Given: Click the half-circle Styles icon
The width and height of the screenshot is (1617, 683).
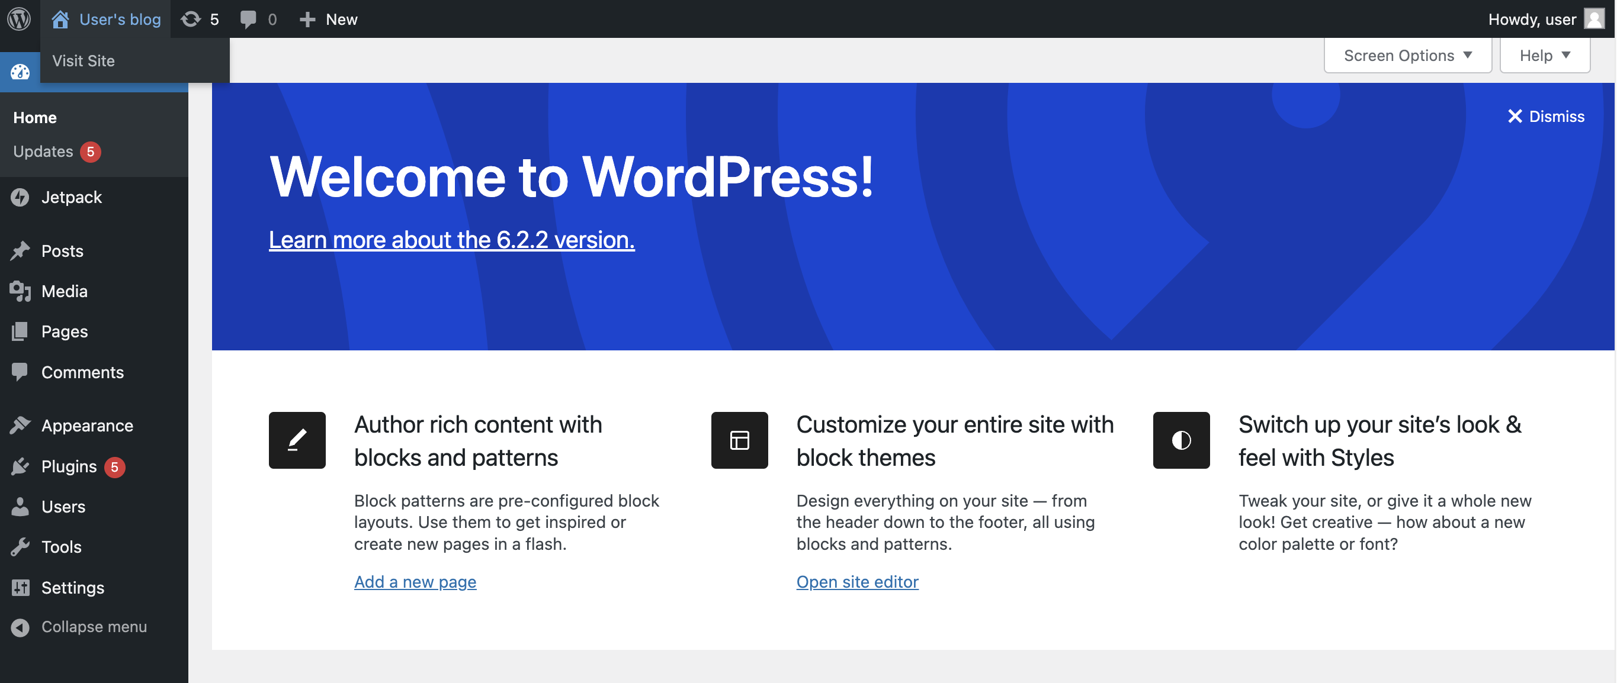Looking at the screenshot, I should (1180, 440).
